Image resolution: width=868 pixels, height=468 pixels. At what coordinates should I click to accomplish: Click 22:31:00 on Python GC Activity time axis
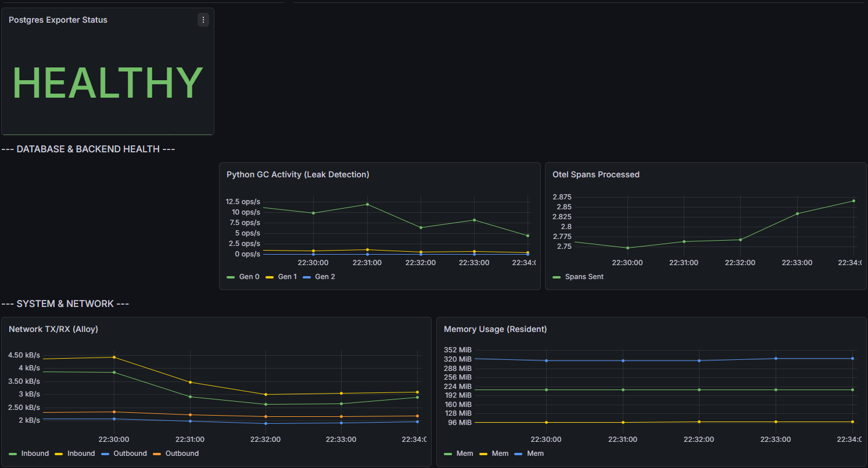coord(367,263)
